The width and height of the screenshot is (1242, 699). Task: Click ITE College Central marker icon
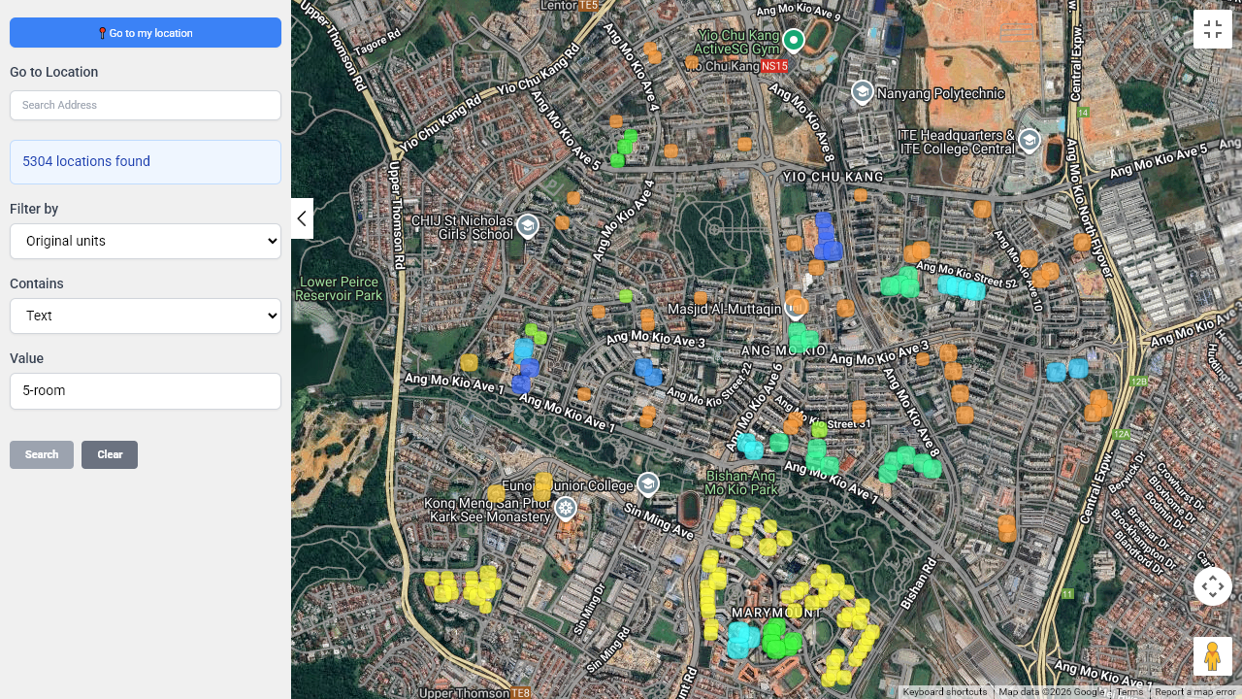[1029, 142]
